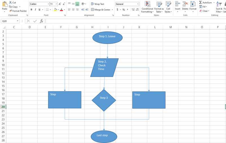
Task: Toggle middle align
Action: pos(73,4)
